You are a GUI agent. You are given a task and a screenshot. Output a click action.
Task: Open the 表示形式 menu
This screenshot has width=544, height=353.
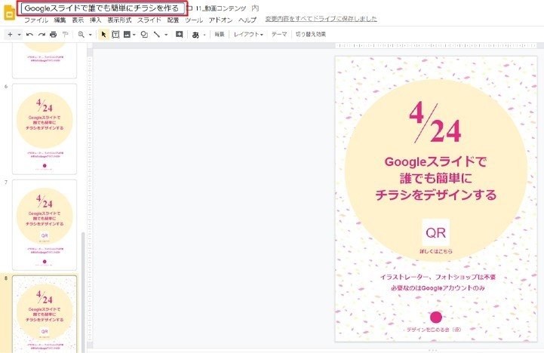(119, 20)
